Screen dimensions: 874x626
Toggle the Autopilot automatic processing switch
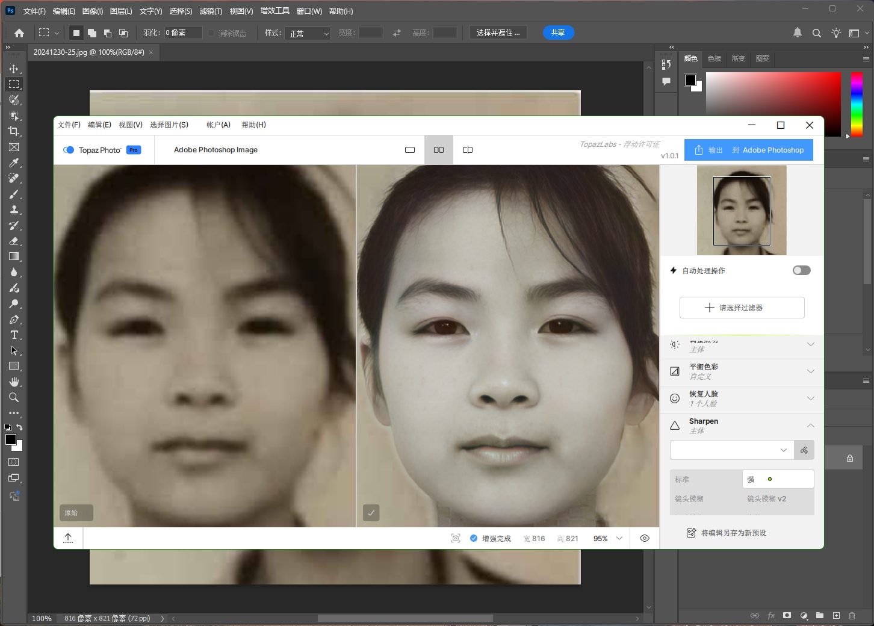click(801, 270)
